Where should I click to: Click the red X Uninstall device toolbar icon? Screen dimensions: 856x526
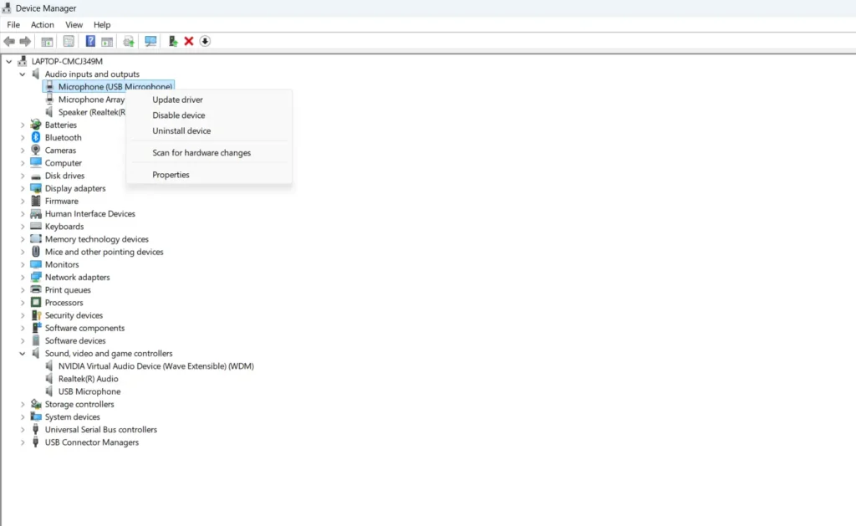pyautogui.click(x=189, y=40)
